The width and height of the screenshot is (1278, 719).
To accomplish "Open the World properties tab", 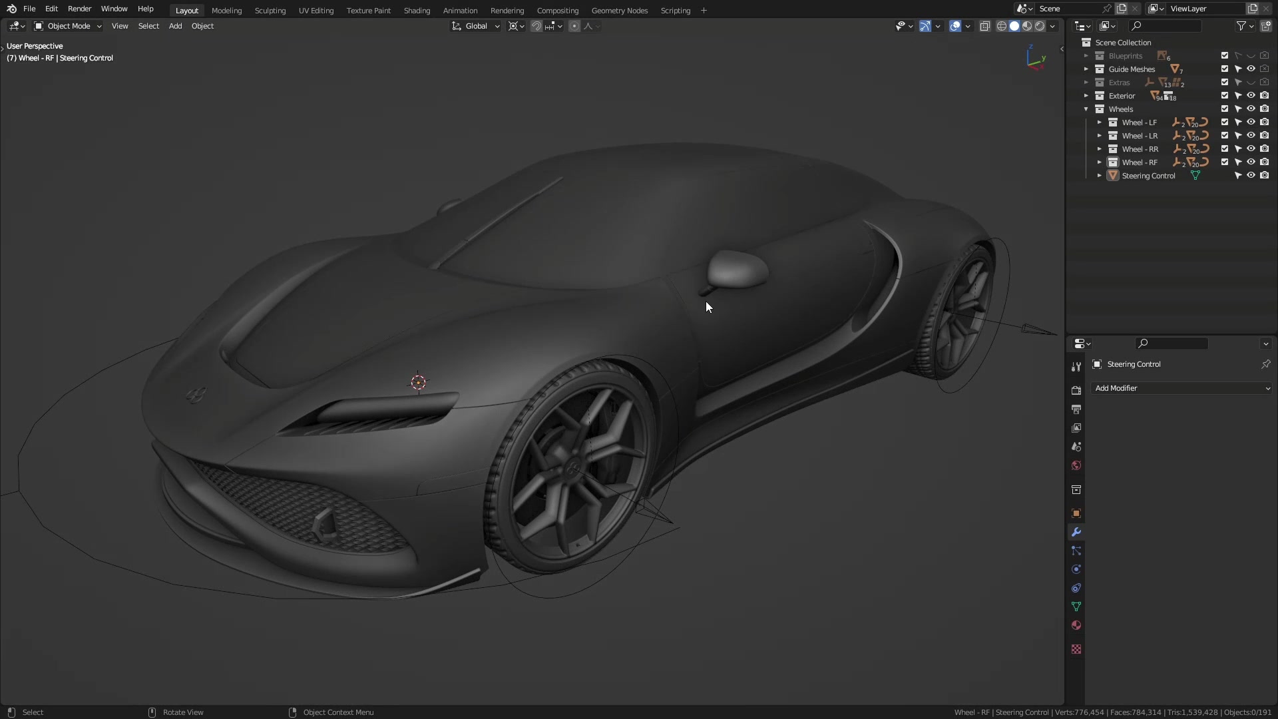I will pyautogui.click(x=1076, y=465).
